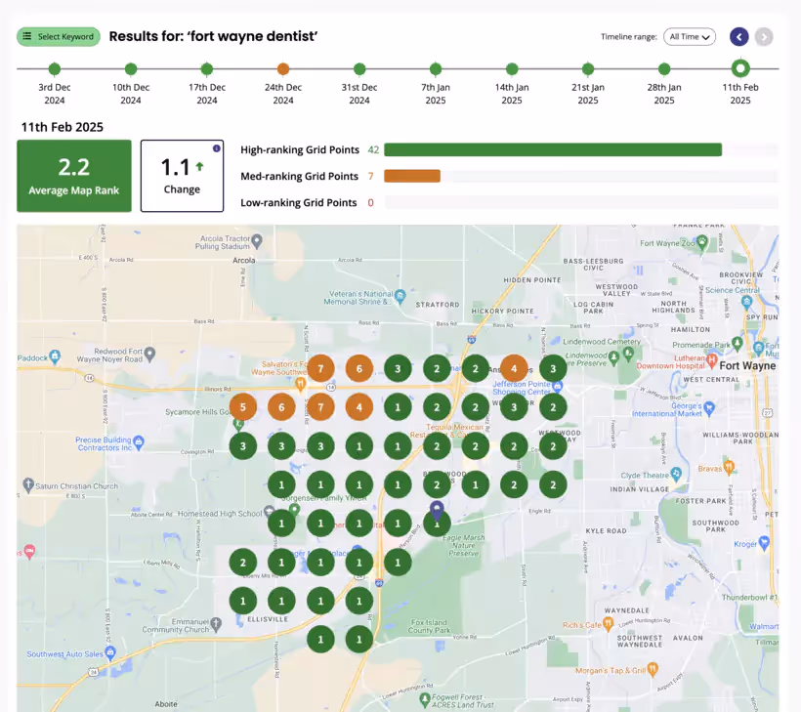
Task: Click the 1.1 Change card
Action: (182, 176)
